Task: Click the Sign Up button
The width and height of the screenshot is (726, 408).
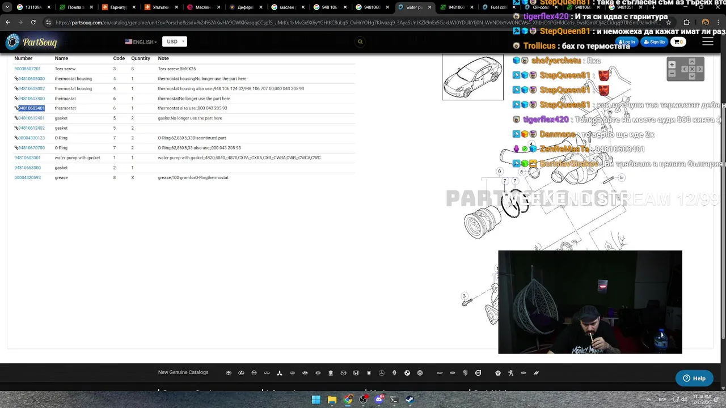Action: 654,42
